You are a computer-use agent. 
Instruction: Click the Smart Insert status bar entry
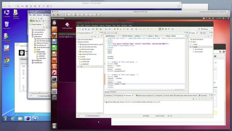click(x=160, y=116)
